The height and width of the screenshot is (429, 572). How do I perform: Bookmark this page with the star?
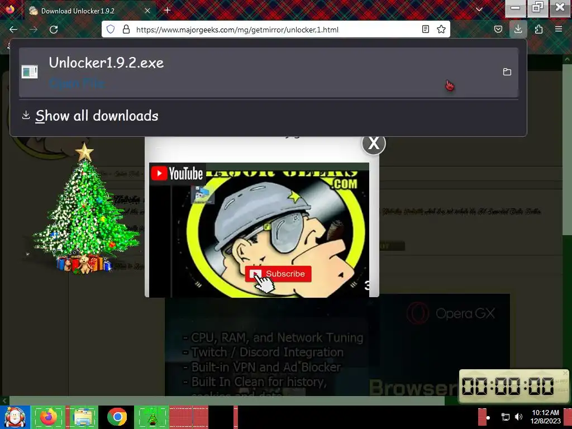click(441, 29)
